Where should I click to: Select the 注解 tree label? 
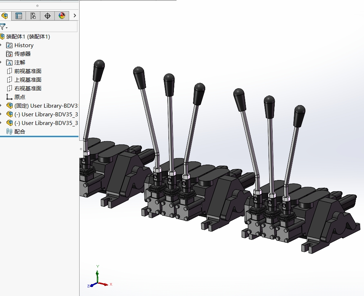20,62
